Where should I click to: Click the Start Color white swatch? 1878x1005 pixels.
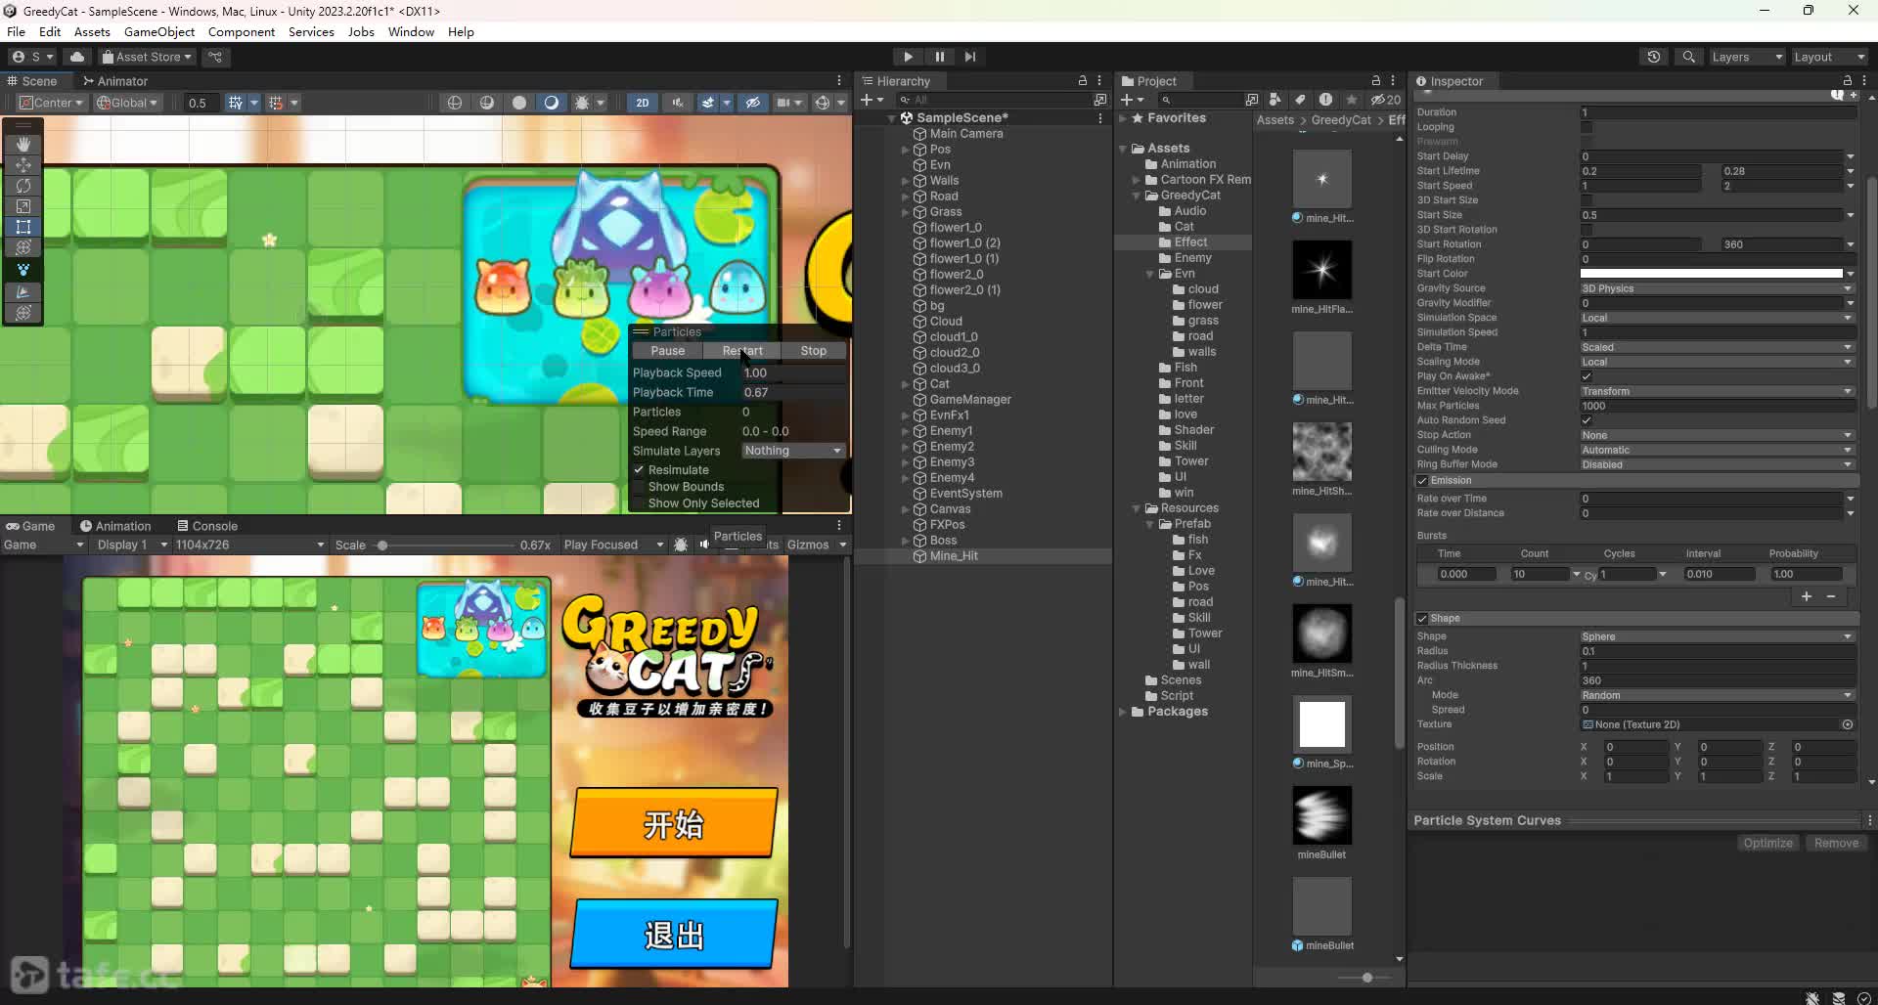coord(1712,274)
